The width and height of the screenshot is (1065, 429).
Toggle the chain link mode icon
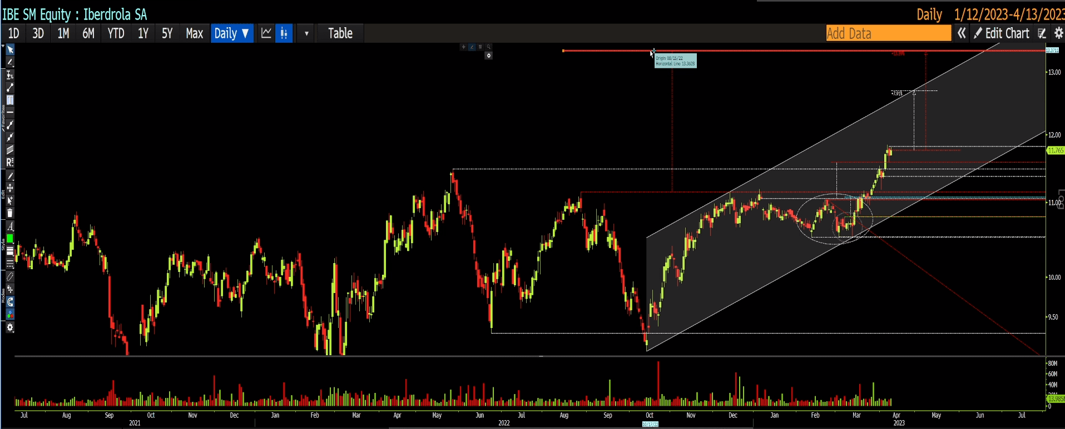pos(10,277)
